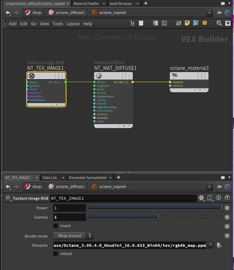This screenshot has width=234, height=270.
Task: Toggle parameter pane link target icon
Action: 228,187
